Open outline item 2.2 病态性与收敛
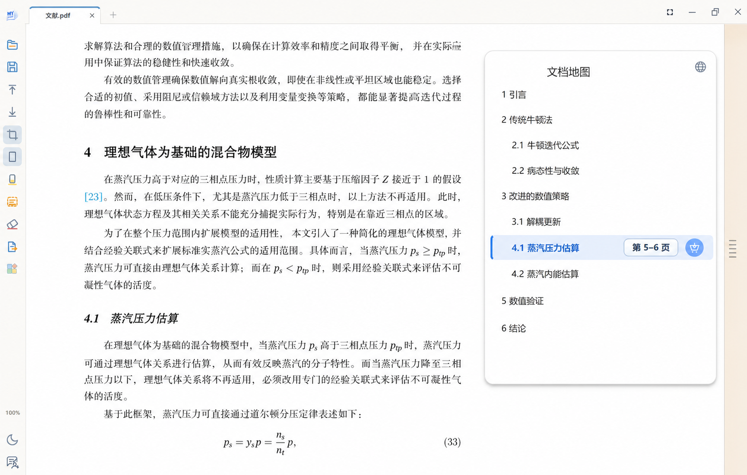747x475 pixels. click(x=545, y=171)
